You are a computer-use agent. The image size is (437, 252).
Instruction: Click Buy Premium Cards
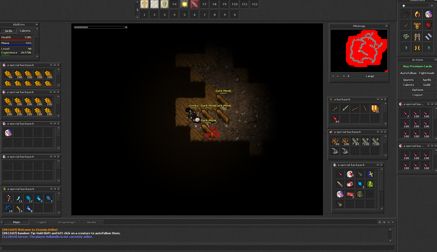(417, 66)
